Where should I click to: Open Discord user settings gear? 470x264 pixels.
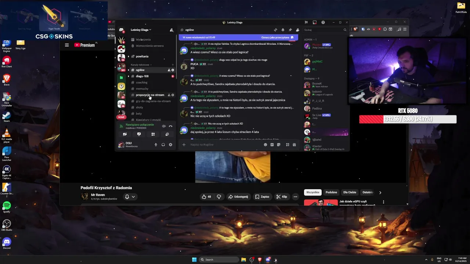pos(170,144)
